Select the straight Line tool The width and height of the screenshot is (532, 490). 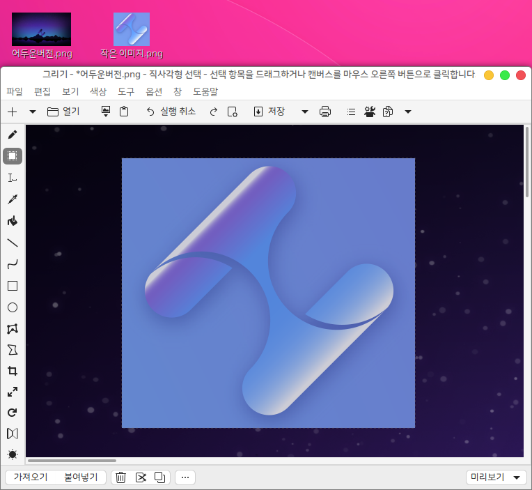click(x=13, y=243)
